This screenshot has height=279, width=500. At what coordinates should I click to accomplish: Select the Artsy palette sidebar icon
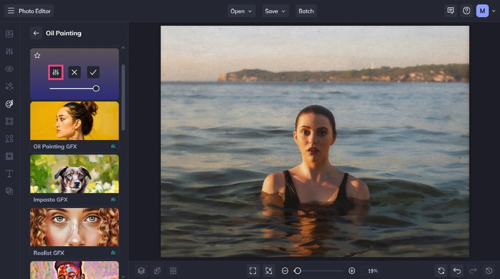click(x=9, y=104)
